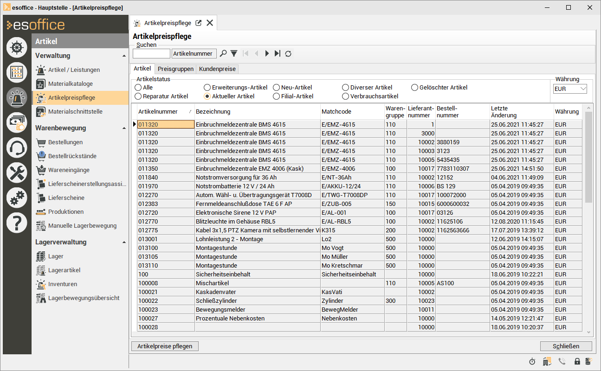Open the Artikelnummer search field selector
Image resolution: width=601 pixels, height=371 pixels.
click(194, 54)
